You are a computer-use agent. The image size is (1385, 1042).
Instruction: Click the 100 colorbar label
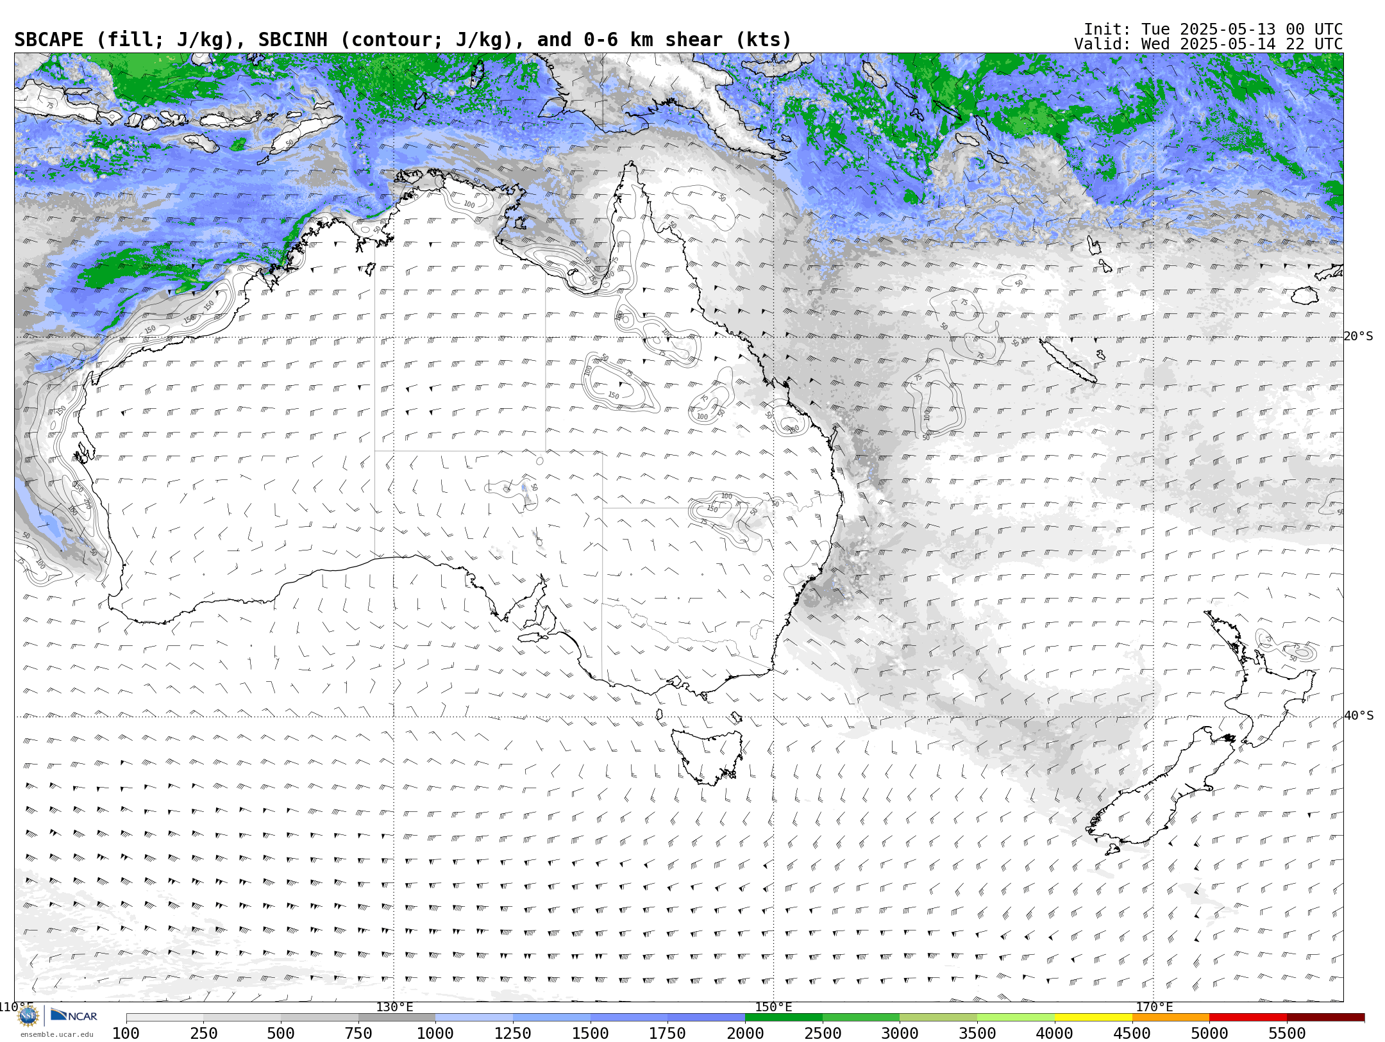(x=126, y=1033)
